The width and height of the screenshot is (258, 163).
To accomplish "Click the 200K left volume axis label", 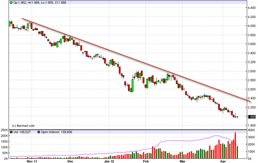I will (x=4, y=136).
